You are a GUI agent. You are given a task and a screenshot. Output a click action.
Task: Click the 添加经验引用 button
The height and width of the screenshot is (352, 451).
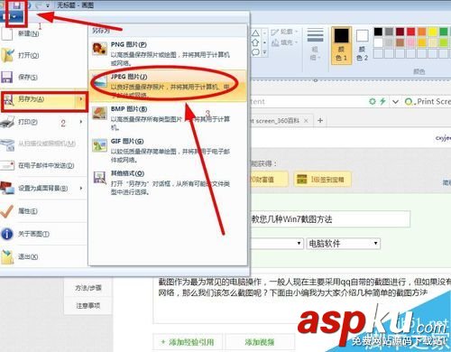[x=189, y=342]
